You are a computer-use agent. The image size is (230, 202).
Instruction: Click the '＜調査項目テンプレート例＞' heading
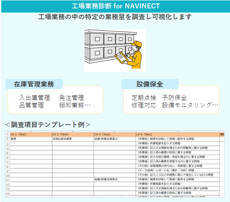[48, 125]
